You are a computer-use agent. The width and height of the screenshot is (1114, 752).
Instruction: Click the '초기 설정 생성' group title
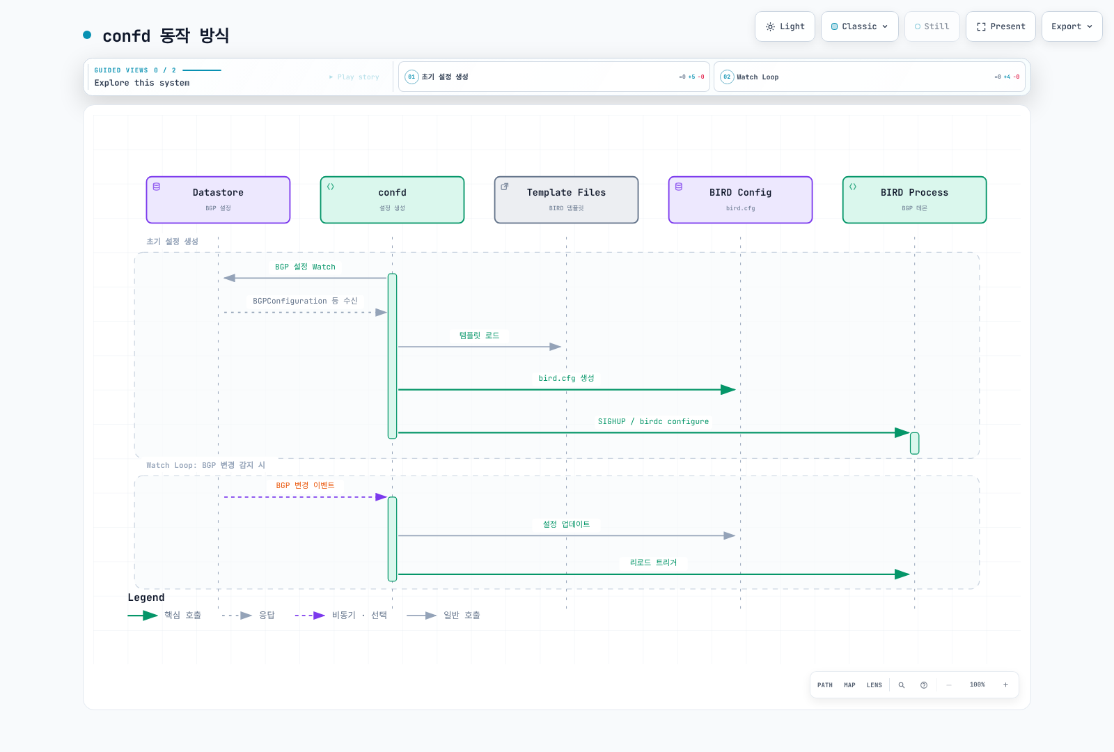tap(172, 242)
